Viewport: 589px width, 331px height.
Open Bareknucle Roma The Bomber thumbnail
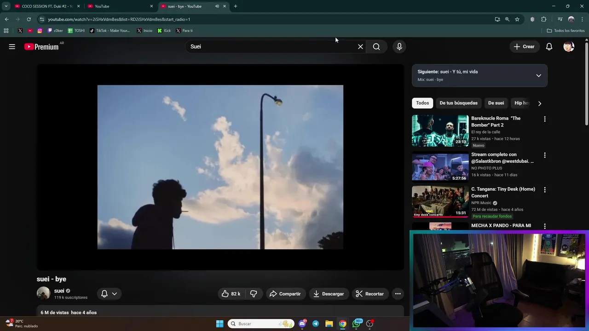(440, 131)
